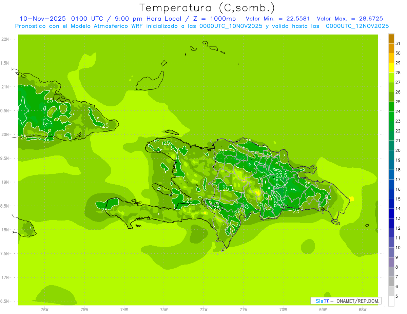
Task: Pick the legend swatch between 26 and 27
Action: coord(391,87)
